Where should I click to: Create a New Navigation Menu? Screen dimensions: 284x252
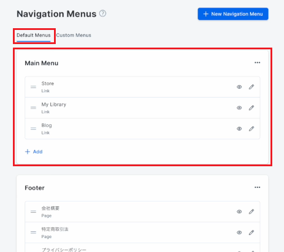(x=233, y=14)
